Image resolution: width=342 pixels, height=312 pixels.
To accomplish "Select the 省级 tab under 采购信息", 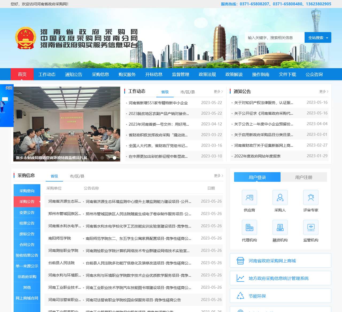I will [x=54, y=176].
